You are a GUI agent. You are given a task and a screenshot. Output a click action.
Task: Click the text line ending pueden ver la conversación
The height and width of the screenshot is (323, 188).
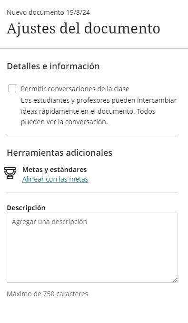tap(64, 122)
